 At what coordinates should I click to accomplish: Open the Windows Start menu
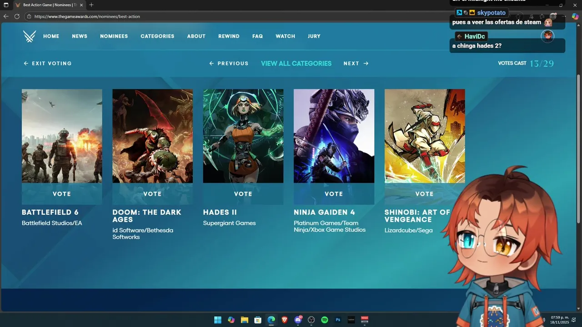coord(218,320)
